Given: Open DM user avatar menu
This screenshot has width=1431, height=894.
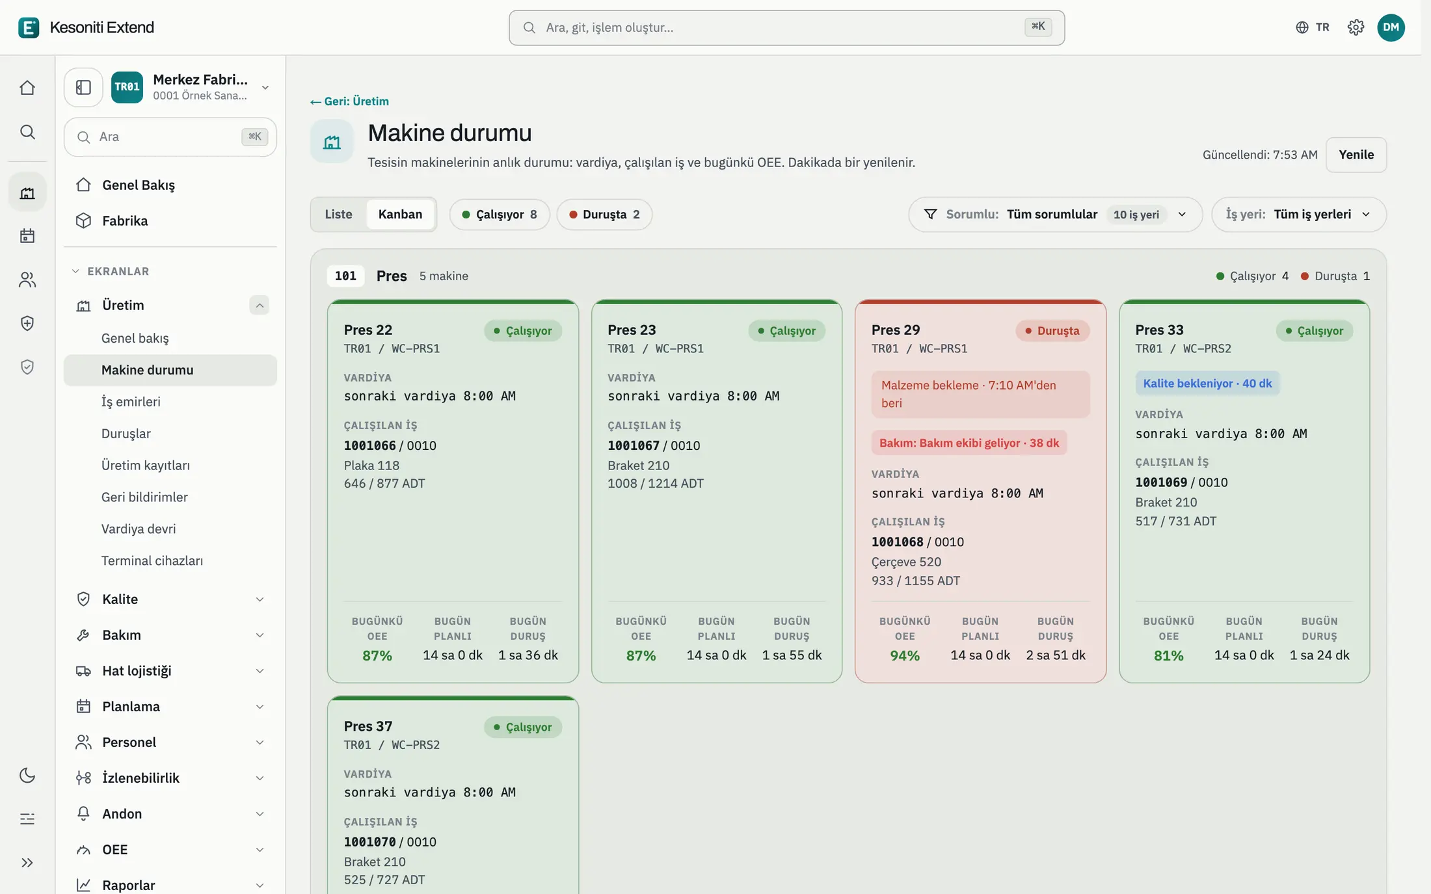Looking at the screenshot, I should (x=1391, y=27).
